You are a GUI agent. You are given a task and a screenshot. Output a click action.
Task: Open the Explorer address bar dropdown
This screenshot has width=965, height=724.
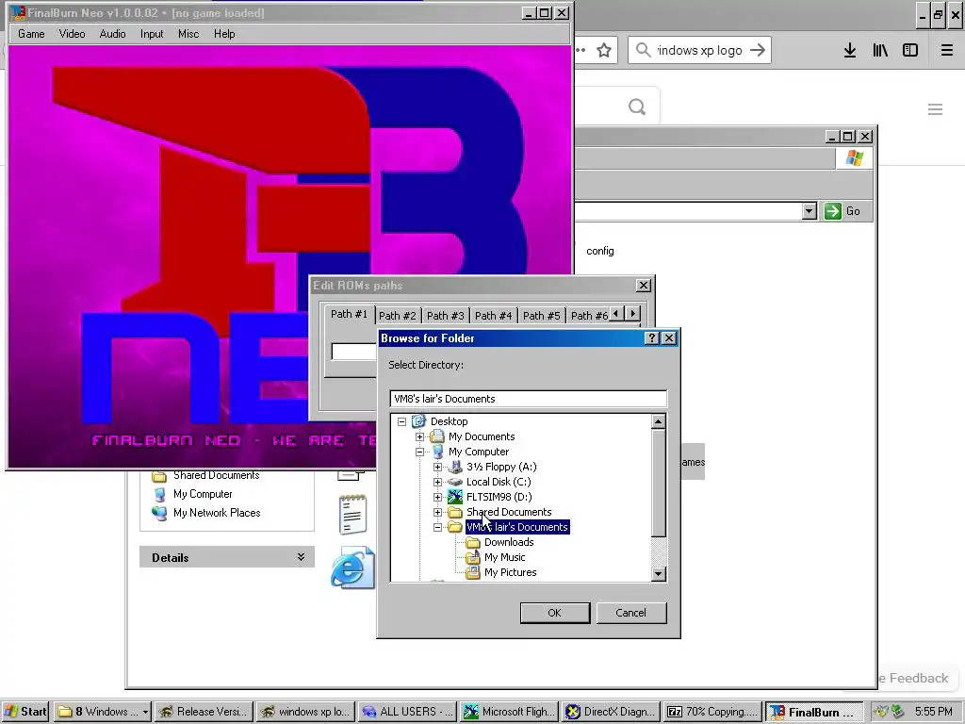tap(810, 211)
